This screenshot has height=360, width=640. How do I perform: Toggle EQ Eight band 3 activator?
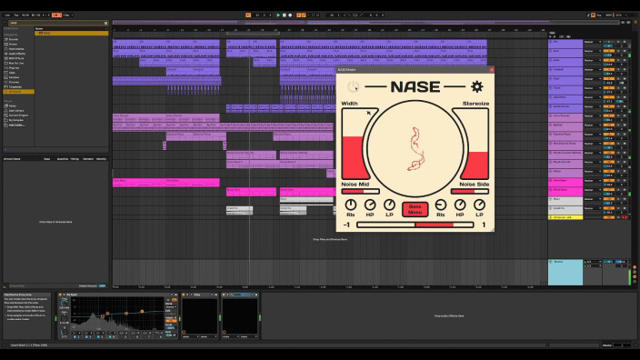pyautogui.click(x=98, y=337)
